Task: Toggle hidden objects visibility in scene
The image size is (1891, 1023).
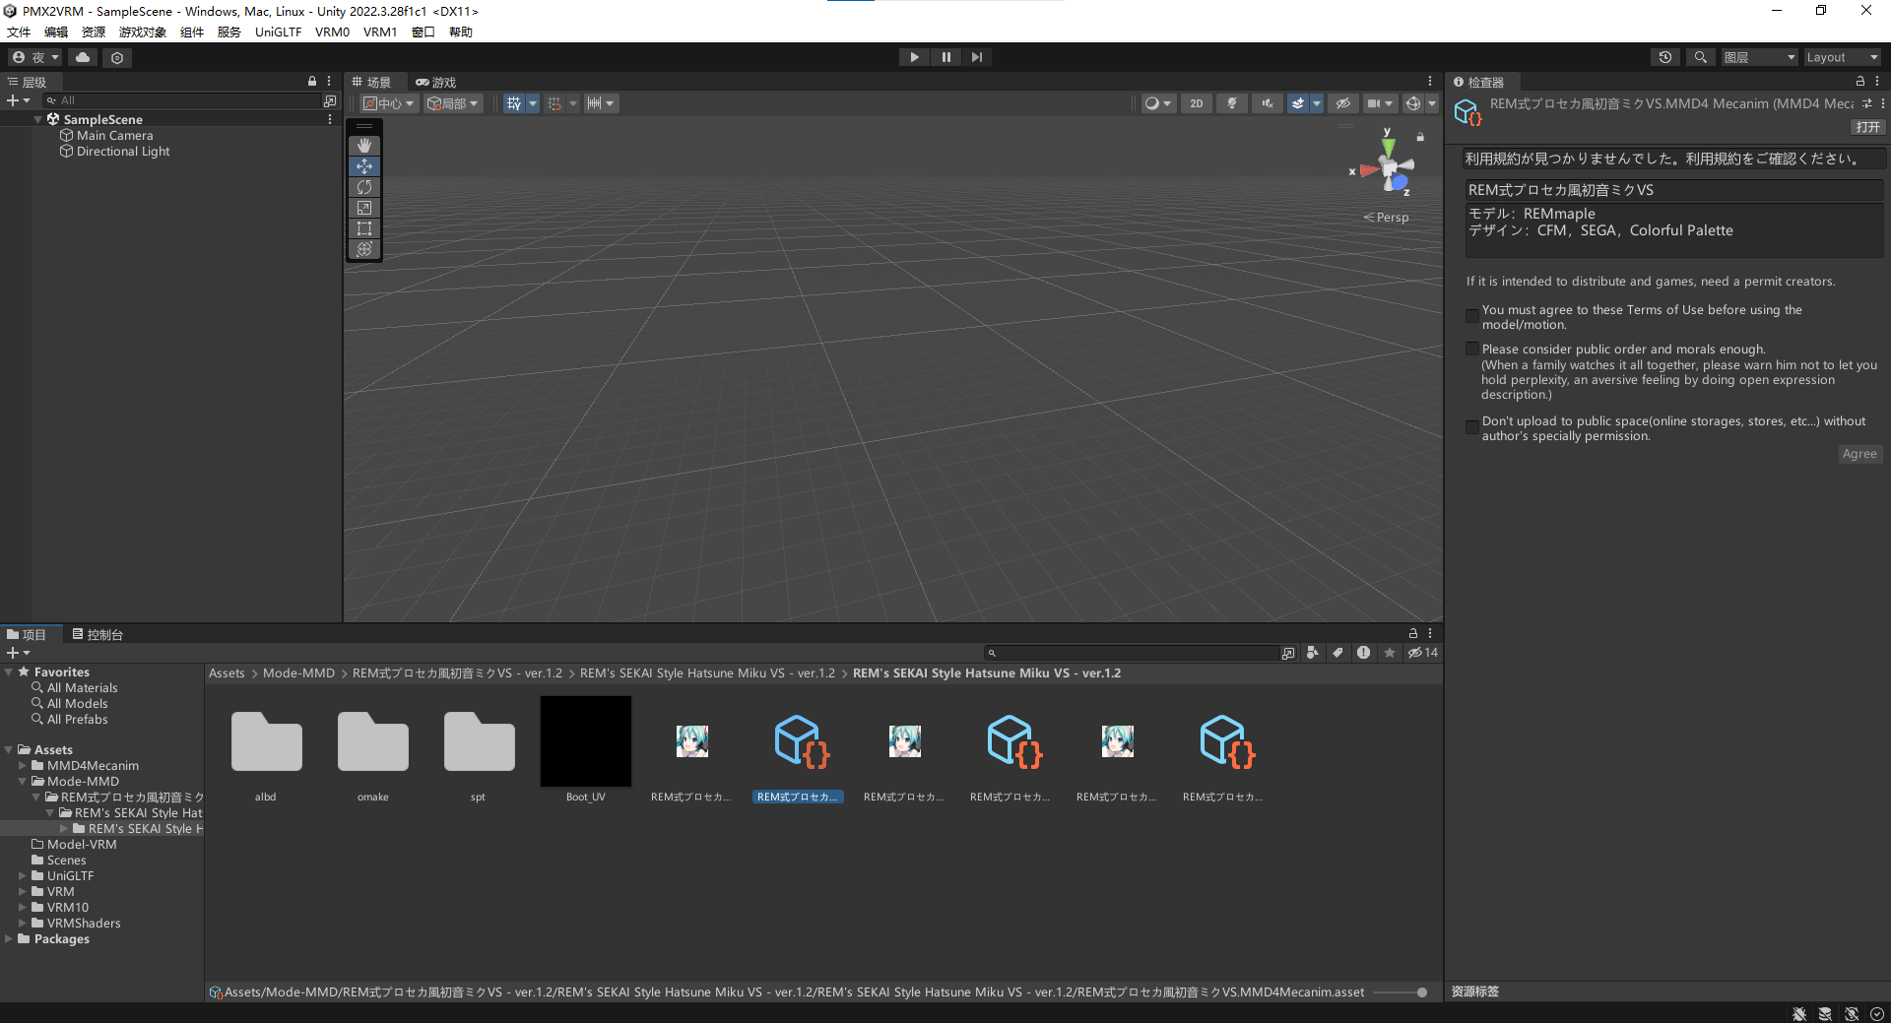Action: click(x=1342, y=103)
